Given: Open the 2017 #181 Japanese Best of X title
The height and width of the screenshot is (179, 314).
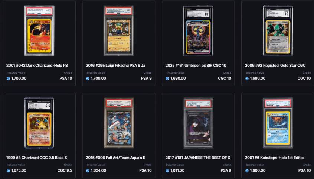Looking at the screenshot, I should (x=198, y=158).
